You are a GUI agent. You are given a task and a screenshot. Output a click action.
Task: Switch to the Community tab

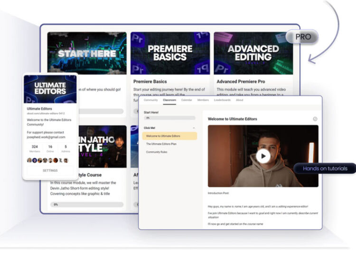(x=150, y=100)
